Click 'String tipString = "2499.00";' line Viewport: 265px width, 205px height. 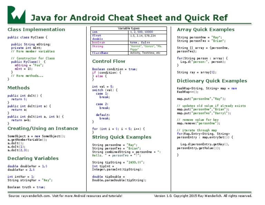(x=118, y=163)
